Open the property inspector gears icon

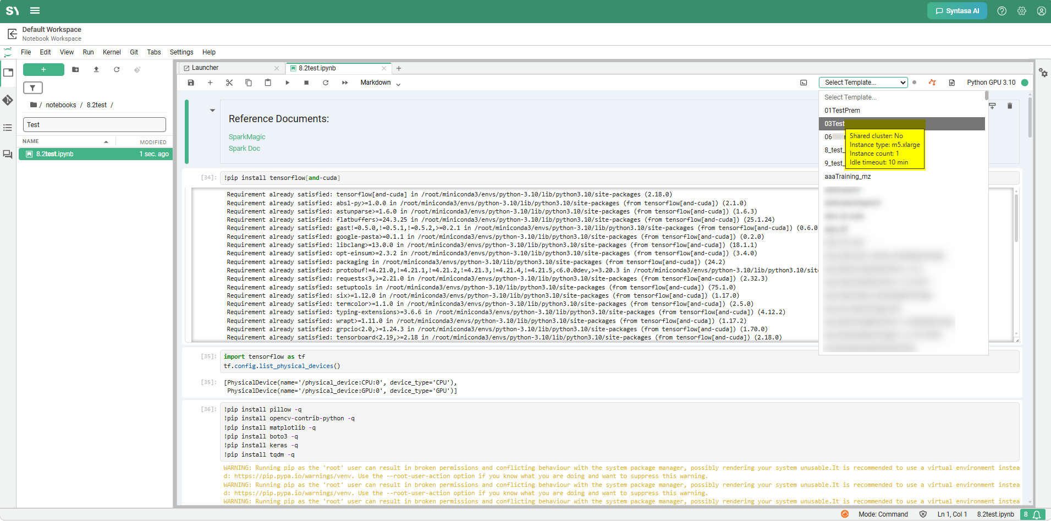1043,72
